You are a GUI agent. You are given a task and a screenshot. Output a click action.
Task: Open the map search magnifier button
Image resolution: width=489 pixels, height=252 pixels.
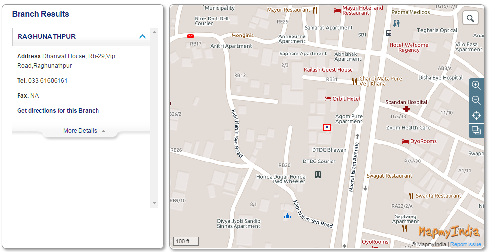tap(470, 18)
